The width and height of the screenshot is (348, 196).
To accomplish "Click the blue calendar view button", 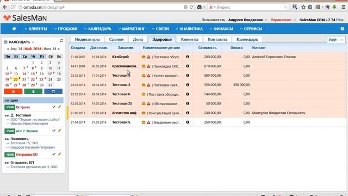I will coord(53,91).
